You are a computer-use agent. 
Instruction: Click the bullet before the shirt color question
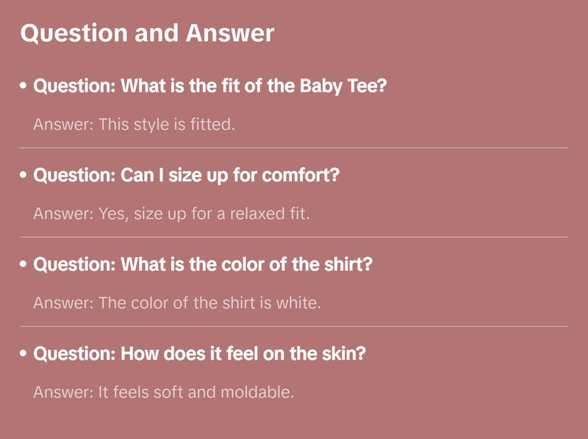[24, 265]
